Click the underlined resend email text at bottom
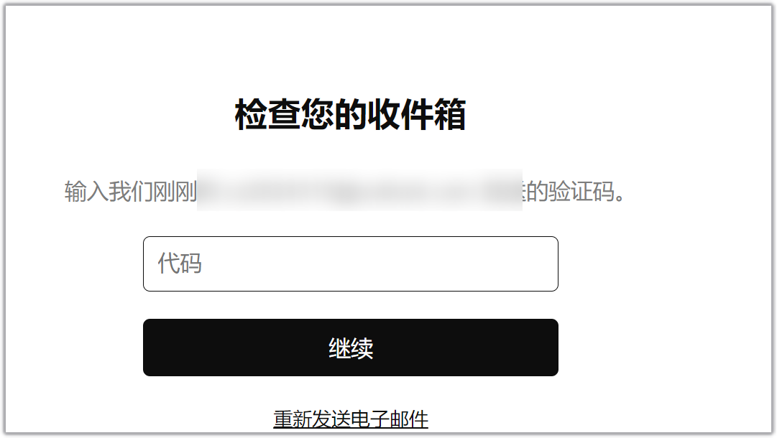 click(350, 419)
